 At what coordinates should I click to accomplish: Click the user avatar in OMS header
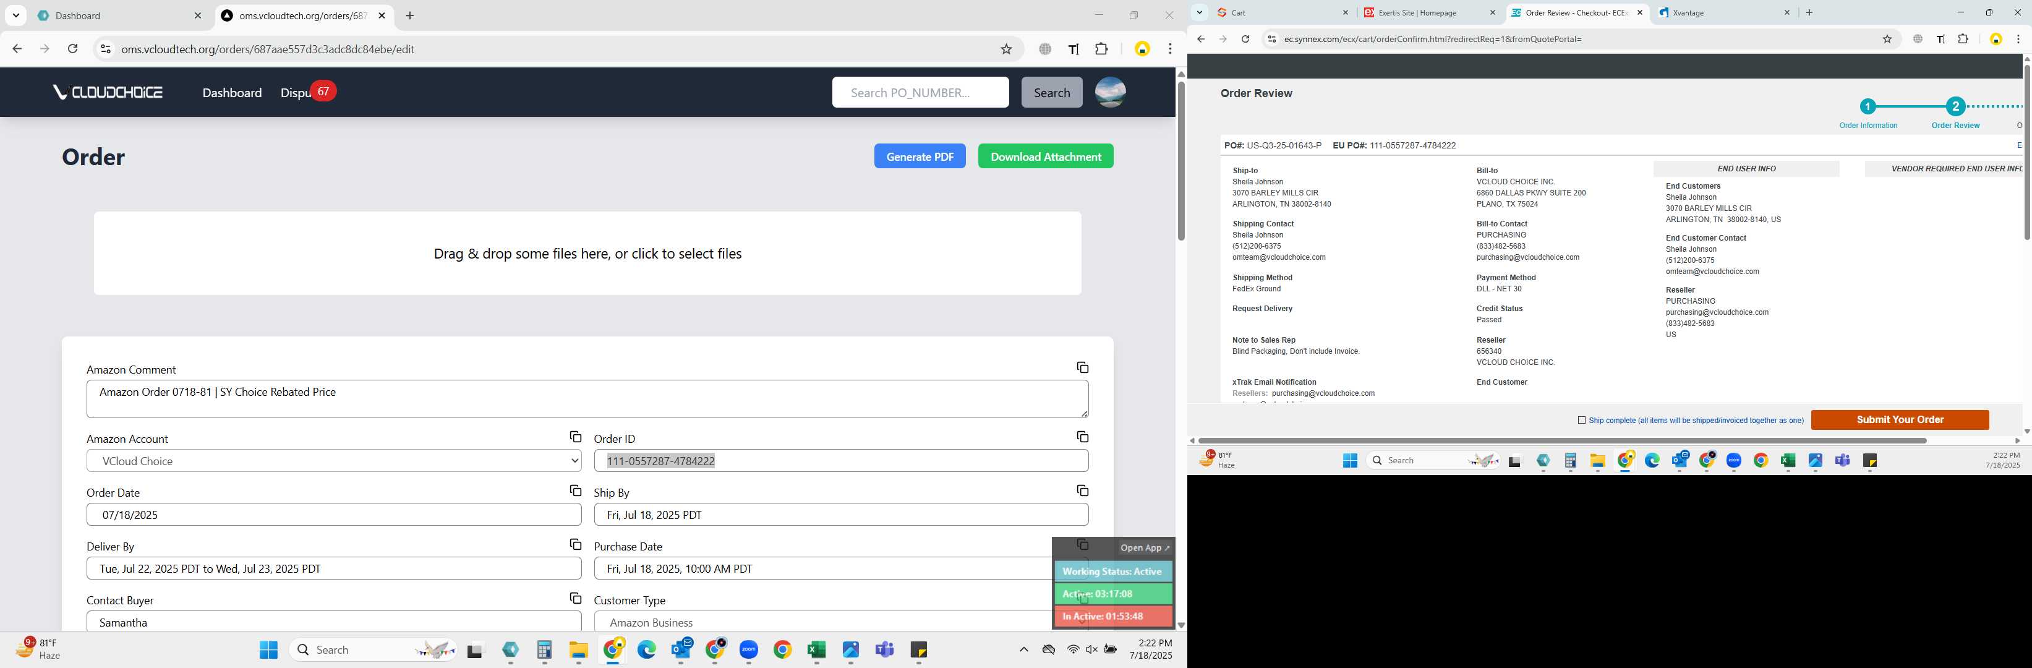pyautogui.click(x=1110, y=92)
